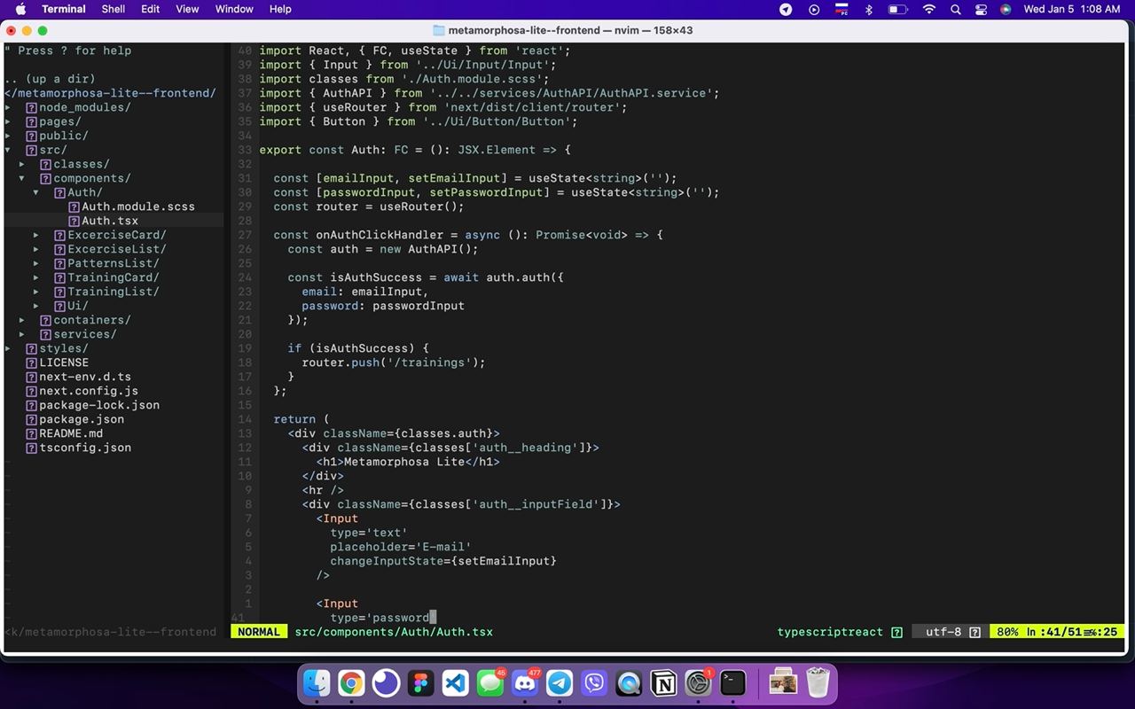Screen dimensions: 1135x709
Task: Open Wi-Fi menu bar icon
Action: [928, 9]
